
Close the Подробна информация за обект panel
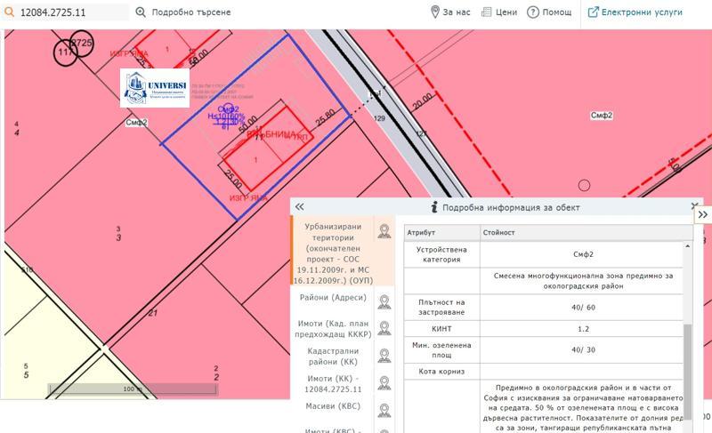point(694,206)
